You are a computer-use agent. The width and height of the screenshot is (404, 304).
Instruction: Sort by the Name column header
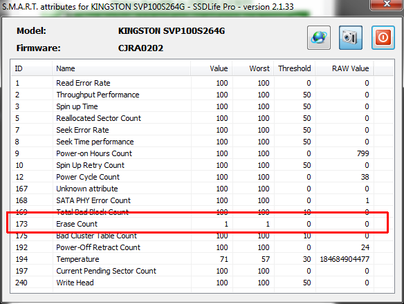coord(122,68)
